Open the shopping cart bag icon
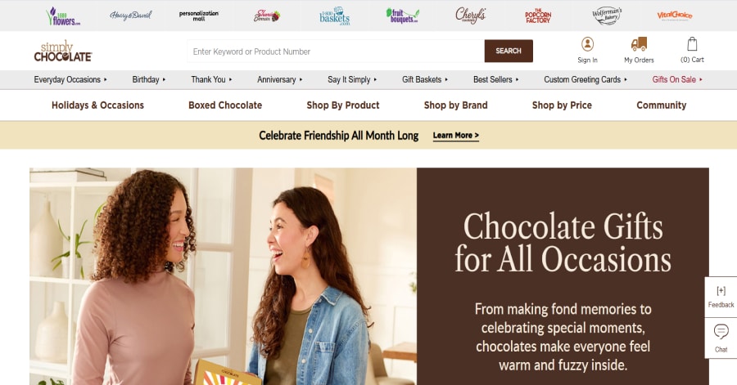Image resolution: width=737 pixels, height=385 pixels. point(692,44)
